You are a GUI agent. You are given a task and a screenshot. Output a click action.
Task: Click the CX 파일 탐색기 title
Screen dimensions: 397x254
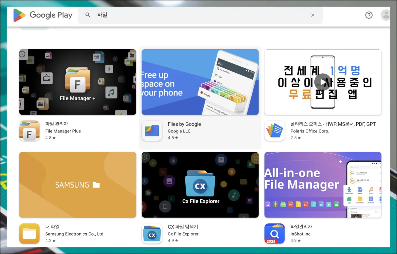(x=183, y=227)
